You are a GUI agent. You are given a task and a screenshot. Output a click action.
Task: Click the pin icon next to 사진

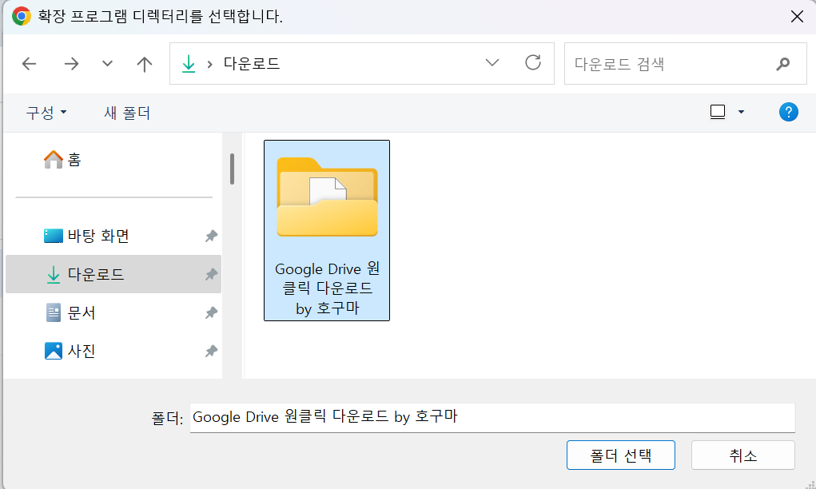[x=211, y=351]
